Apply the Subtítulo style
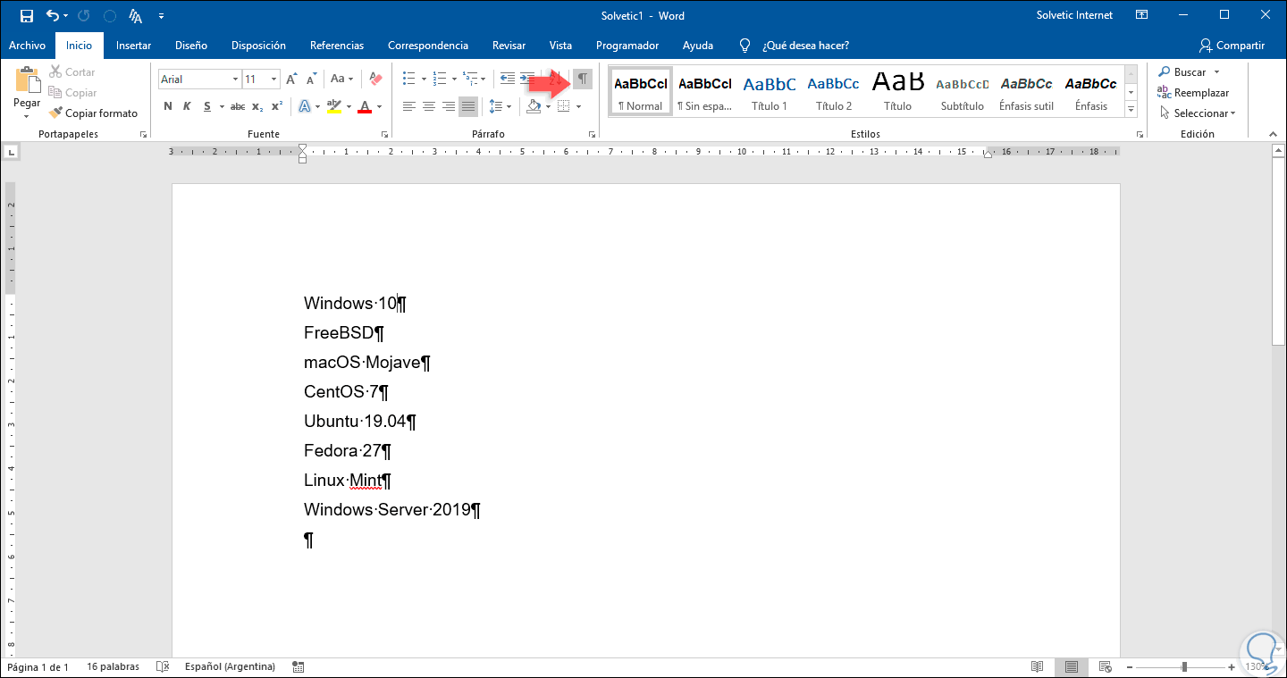1287x678 pixels. point(963,90)
